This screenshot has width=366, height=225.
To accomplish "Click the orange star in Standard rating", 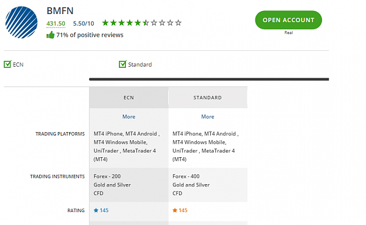I will point(175,210).
